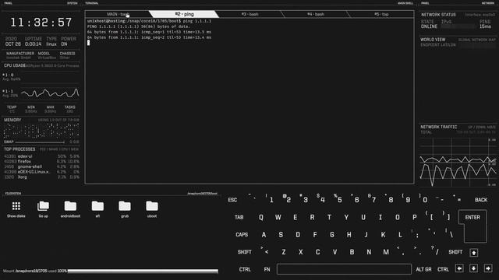Toggle the CAPS key on keyboard
This screenshot has width=499, height=280.
[x=242, y=235]
